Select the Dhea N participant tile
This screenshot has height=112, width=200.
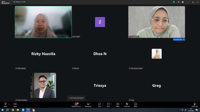click(100, 54)
